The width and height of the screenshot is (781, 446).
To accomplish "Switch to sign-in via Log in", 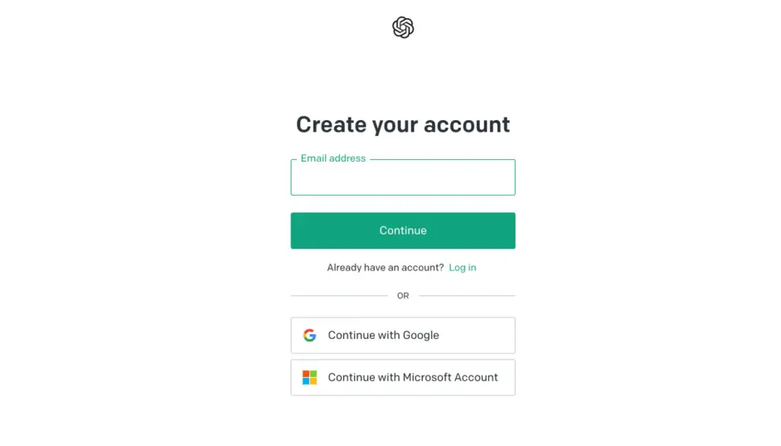I will pyautogui.click(x=463, y=268).
